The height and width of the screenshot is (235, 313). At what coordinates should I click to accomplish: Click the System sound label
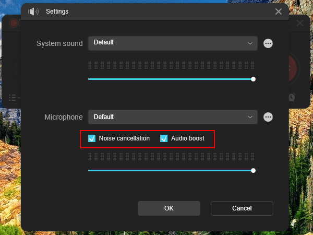59,43
